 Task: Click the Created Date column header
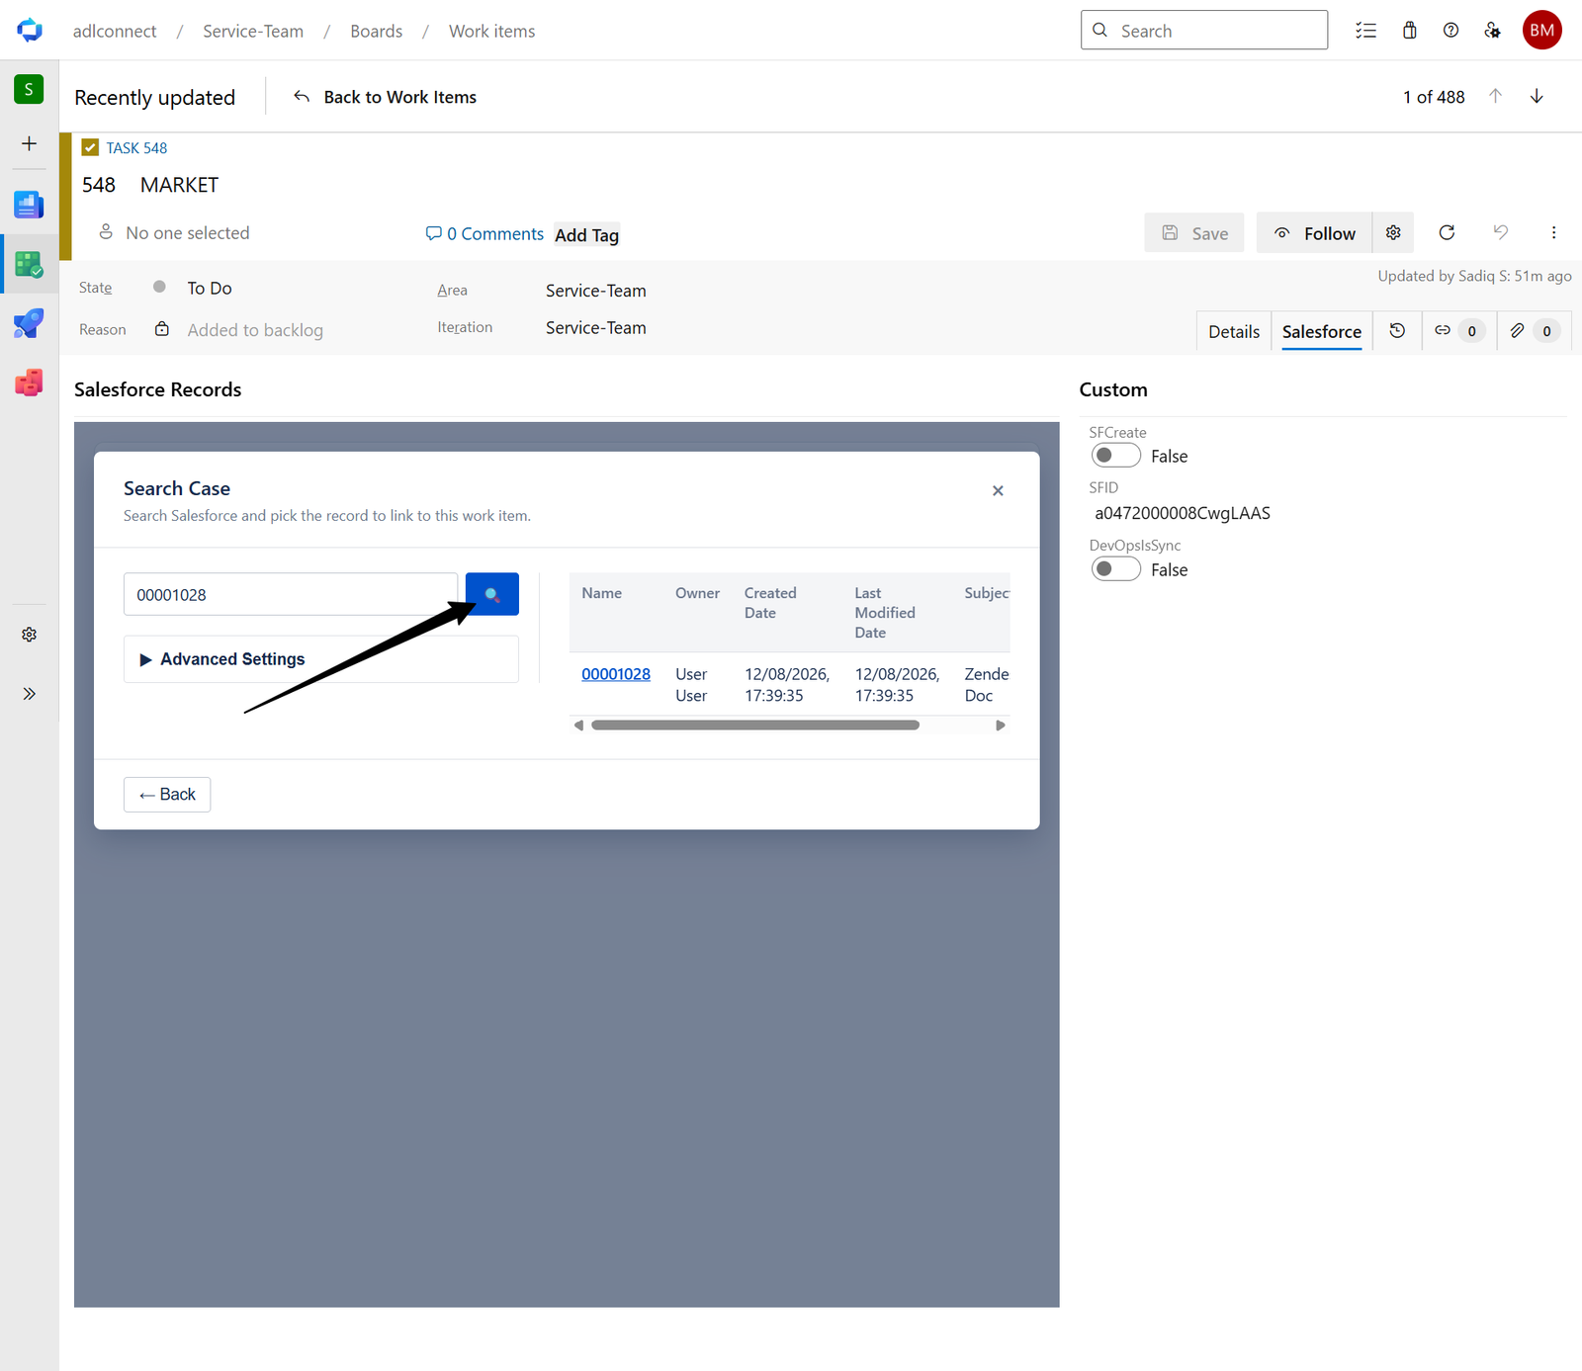point(770,603)
